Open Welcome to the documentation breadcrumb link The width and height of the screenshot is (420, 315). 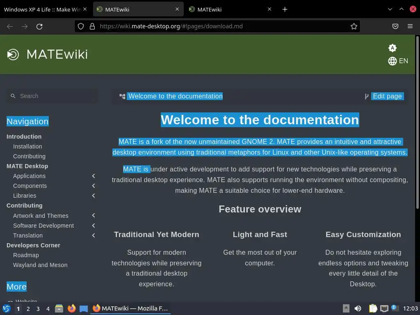pos(176,96)
